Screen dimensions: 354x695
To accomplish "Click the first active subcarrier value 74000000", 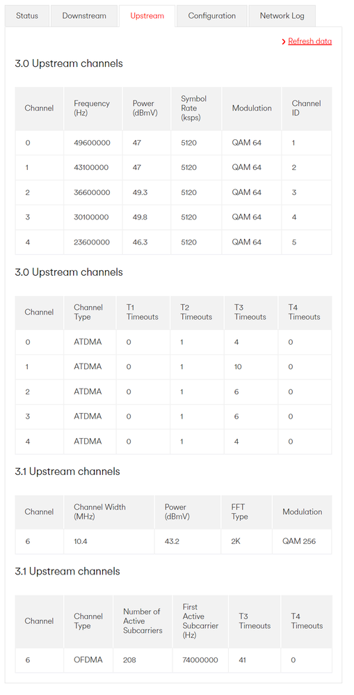I will pyautogui.click(x=200, y=660).
